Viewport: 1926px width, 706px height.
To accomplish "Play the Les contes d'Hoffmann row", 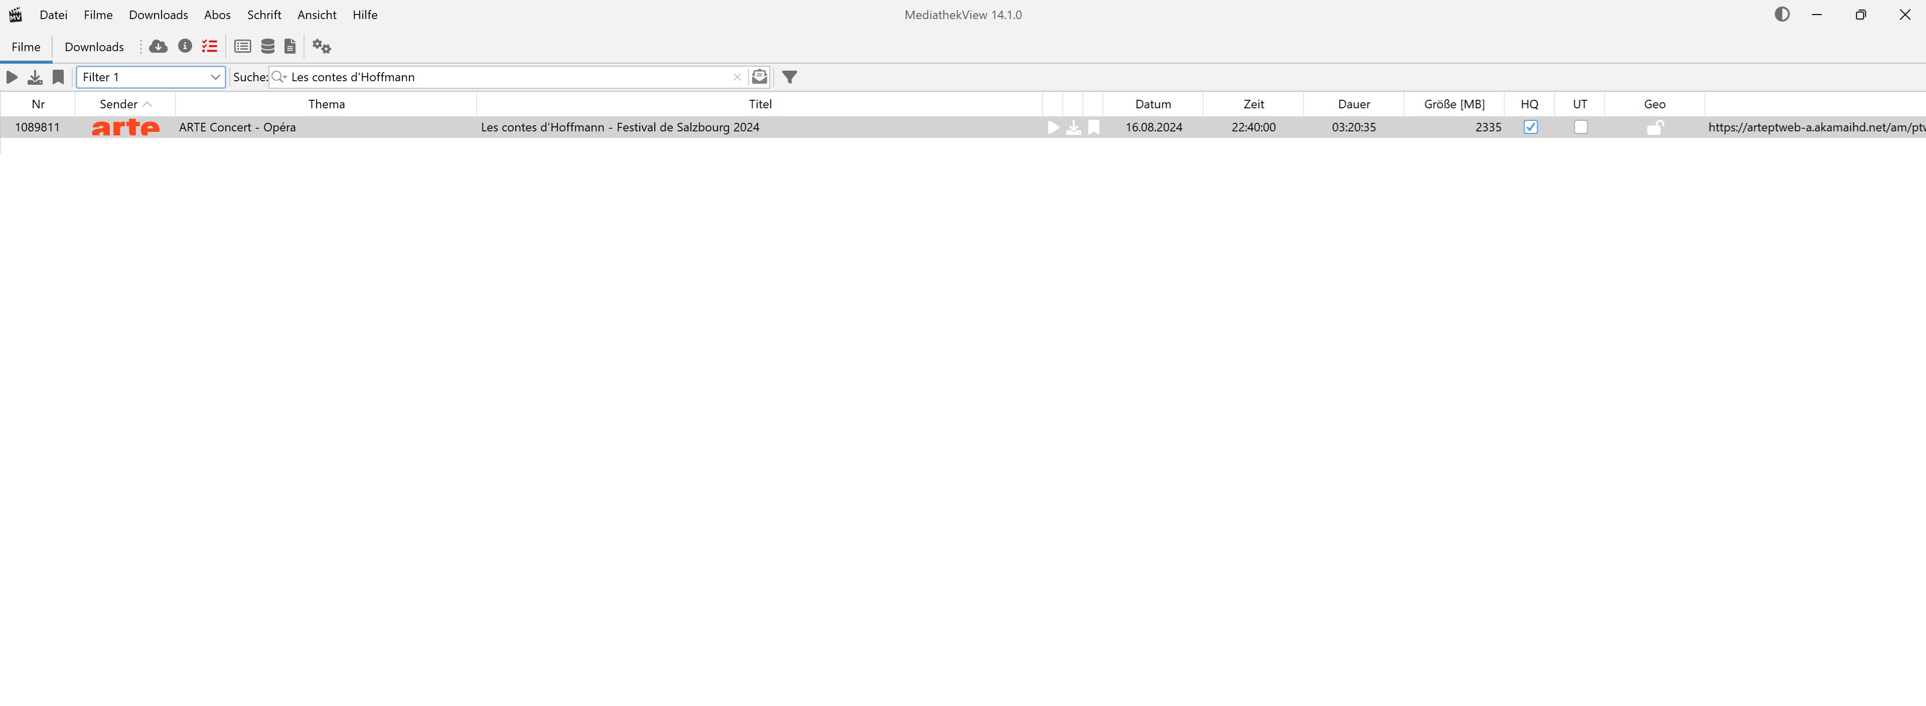I will (x=1053, y=128).
